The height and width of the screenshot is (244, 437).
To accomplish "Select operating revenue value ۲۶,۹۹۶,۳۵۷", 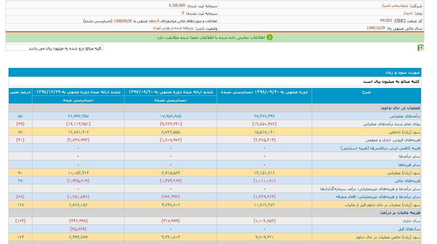I will coord(78,116).
